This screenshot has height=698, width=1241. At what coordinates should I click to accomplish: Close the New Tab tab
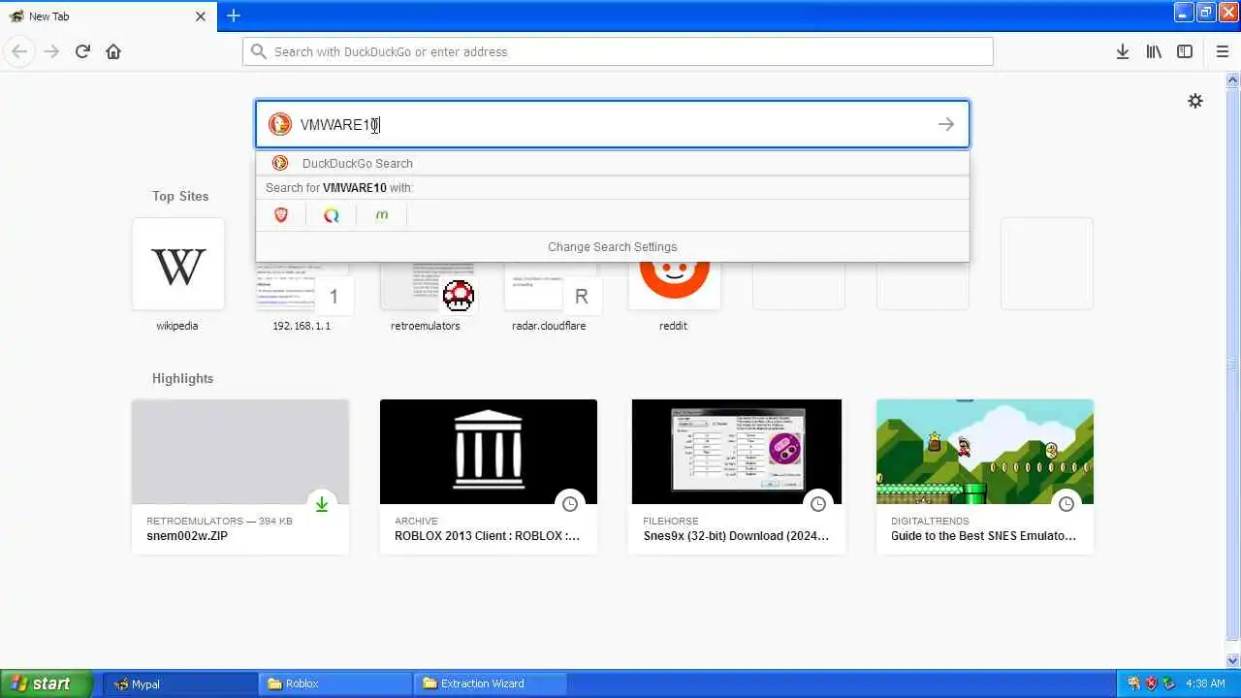[x=201, y=16]
